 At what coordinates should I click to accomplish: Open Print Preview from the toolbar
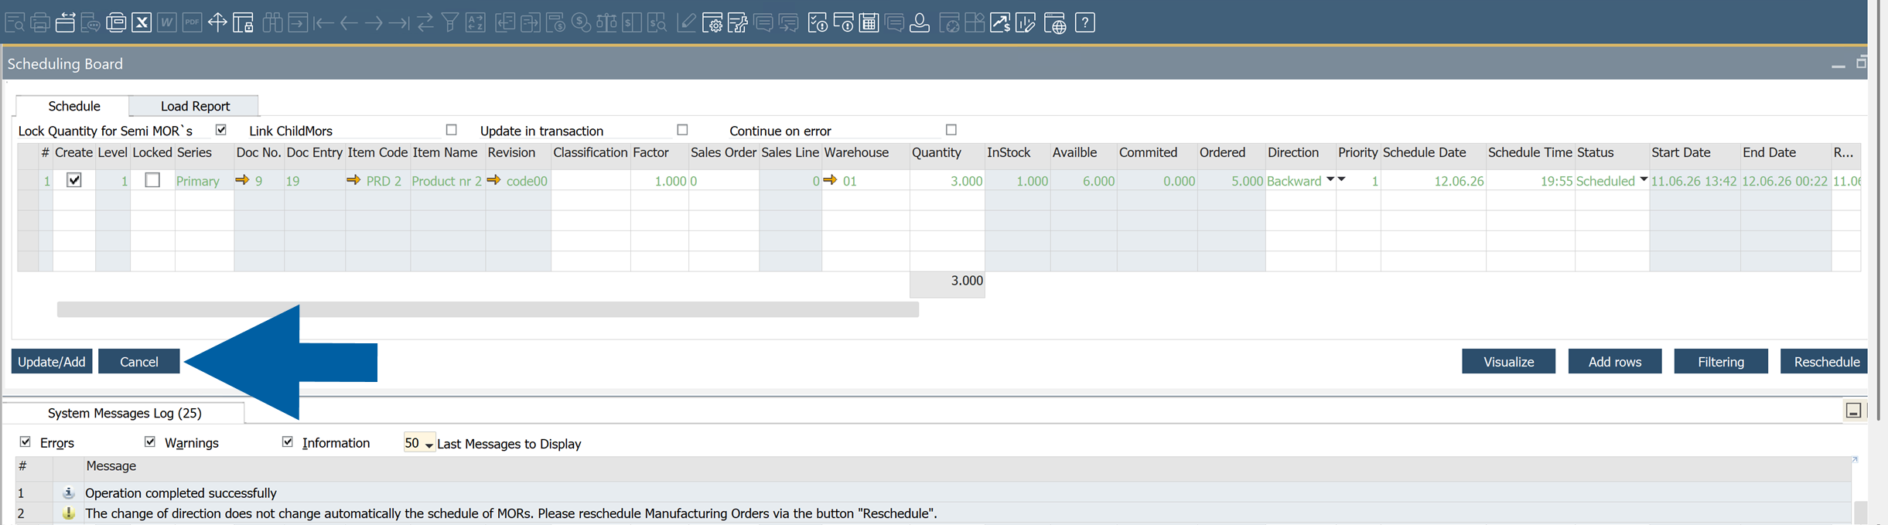coord(15,23)
